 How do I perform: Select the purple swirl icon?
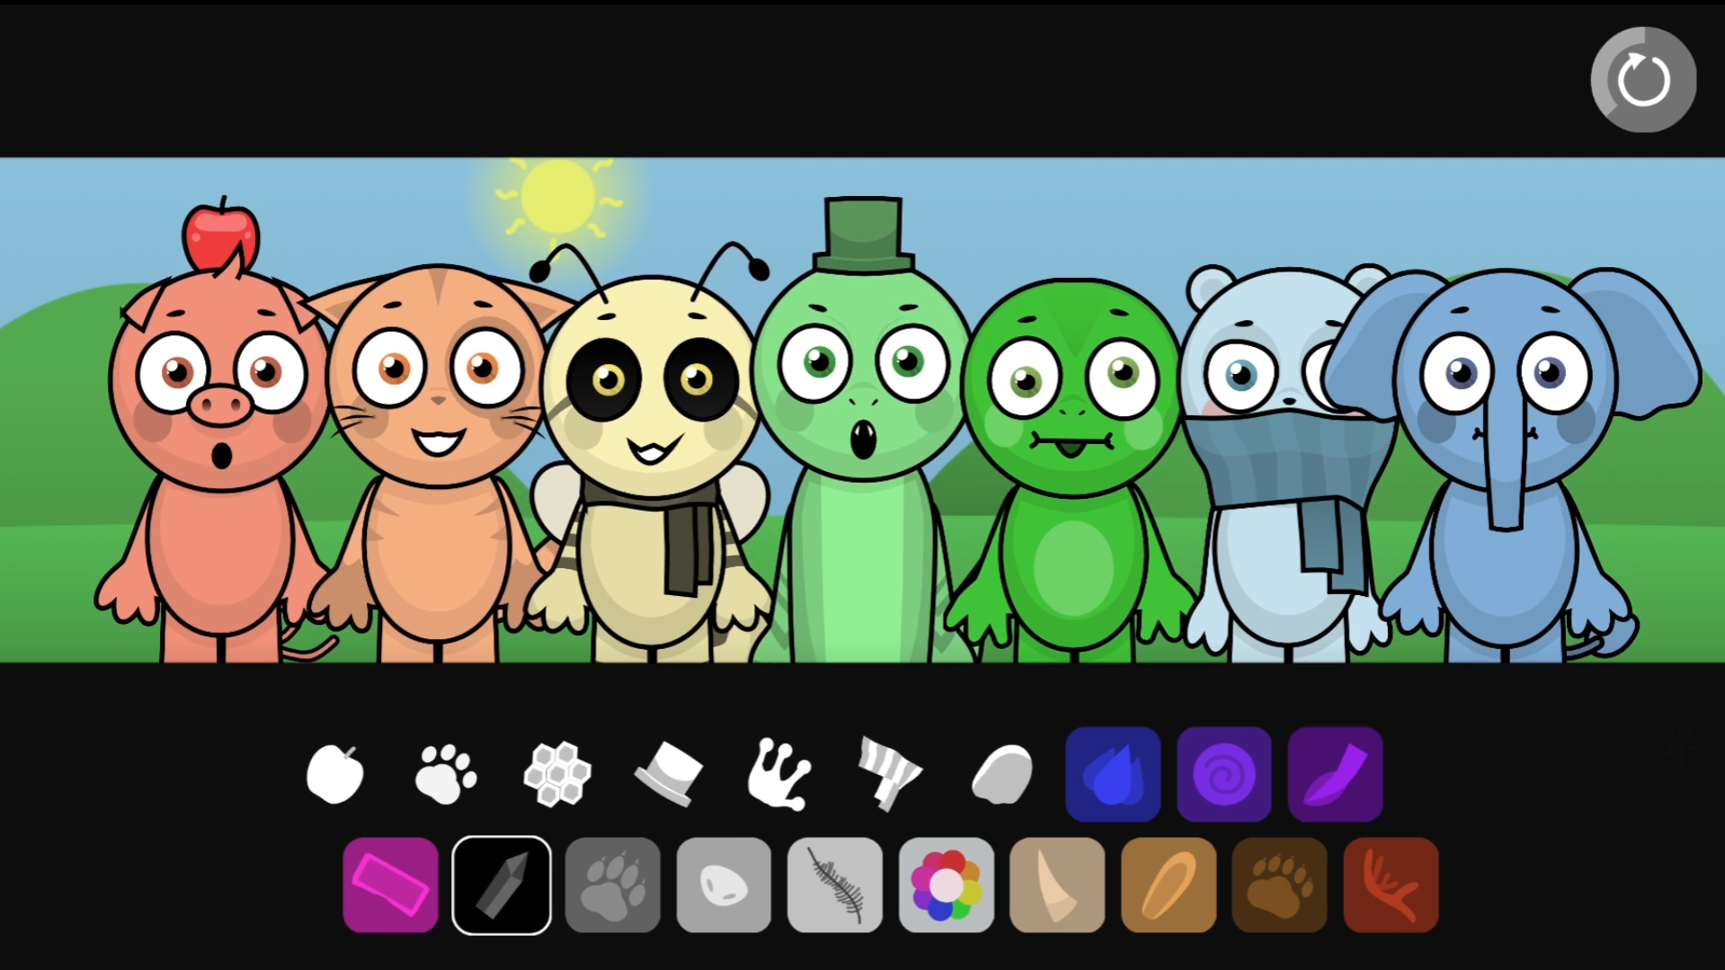[x=1224, y=774]
